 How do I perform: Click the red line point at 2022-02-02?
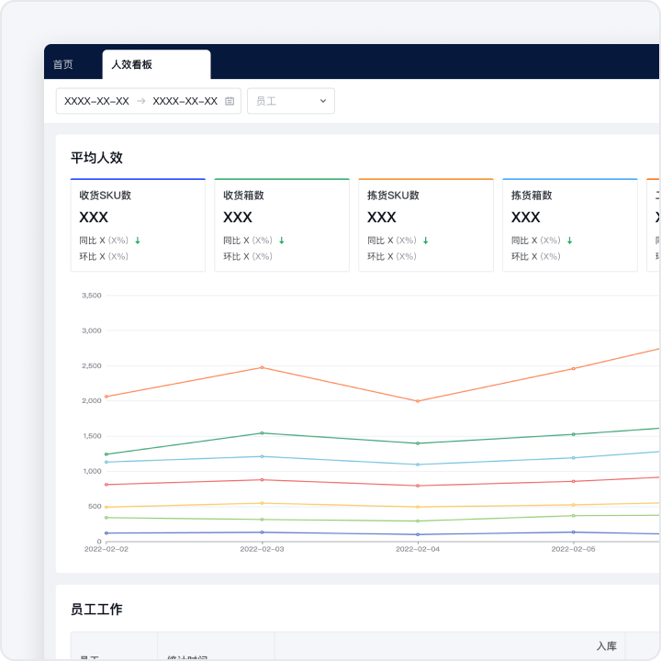click(x=106, y=484)
